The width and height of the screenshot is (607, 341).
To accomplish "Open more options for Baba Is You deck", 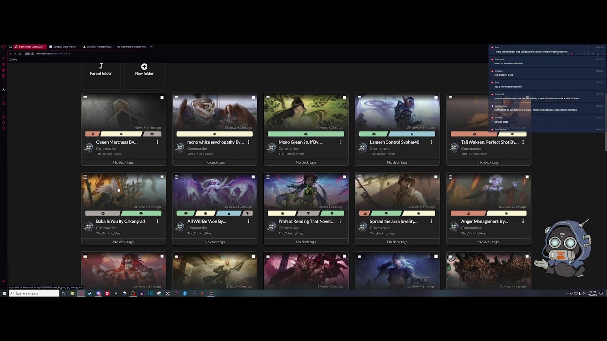I will (x=157, y=221).
